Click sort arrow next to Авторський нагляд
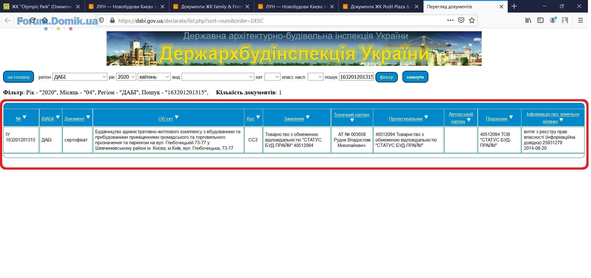Image resolution: width=591 pixels, height=278 pixels. pos(469,120)
